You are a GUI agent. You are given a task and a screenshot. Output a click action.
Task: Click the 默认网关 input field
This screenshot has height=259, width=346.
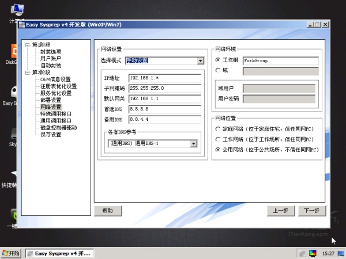click(165, 98)
